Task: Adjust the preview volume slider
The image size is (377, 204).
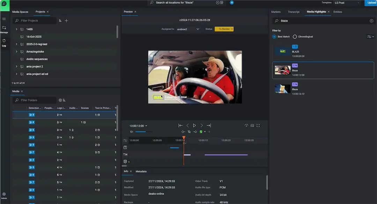Action: pyautogui.click(x=143, y=132)
